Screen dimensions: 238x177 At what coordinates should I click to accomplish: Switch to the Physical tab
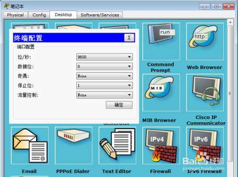tap(15, 15)
